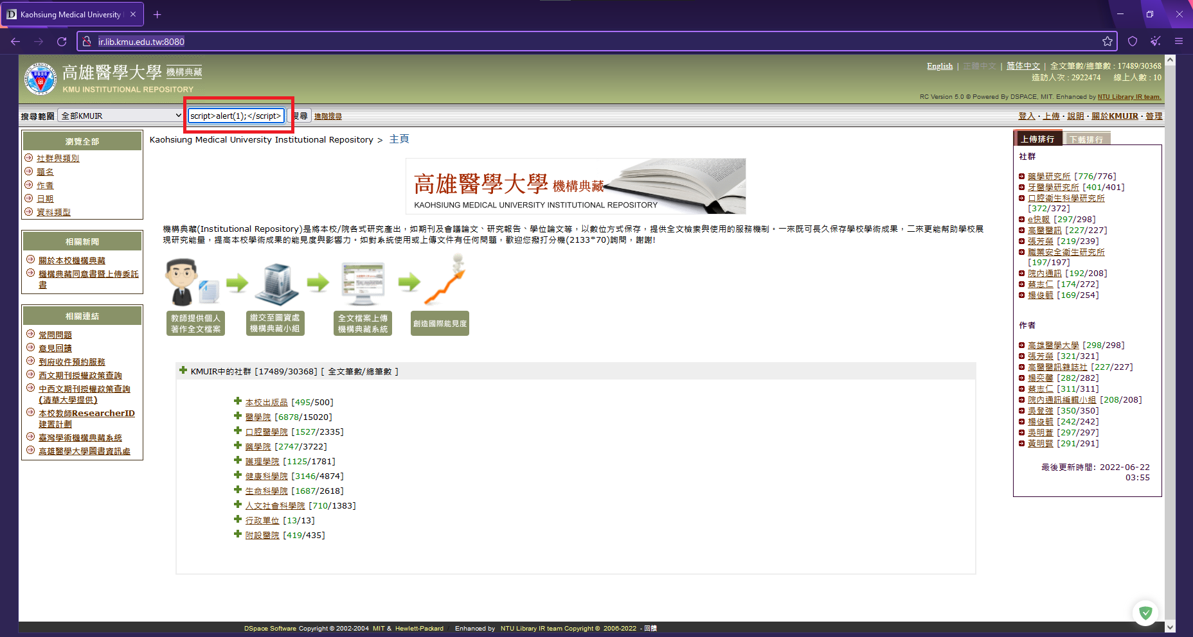This screenshot has width=1193, height=637.
Task: Open the 登入 login menu link
Action: point(1027,116)
